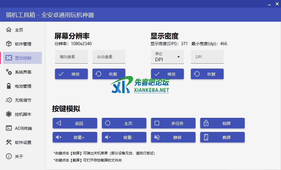Expand the 单位 DPI dropdown

[x=167, y=57]
